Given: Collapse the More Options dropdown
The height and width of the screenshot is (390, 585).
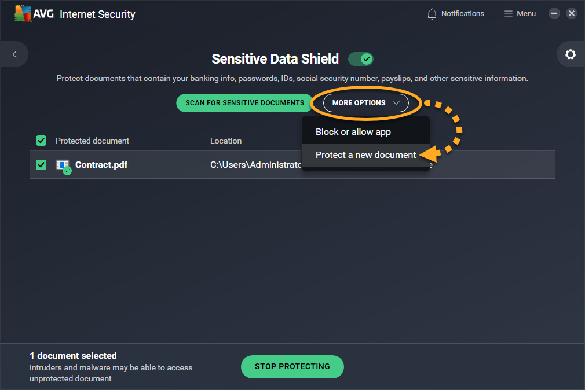Looking at the screenshot, I should point(366,103).
